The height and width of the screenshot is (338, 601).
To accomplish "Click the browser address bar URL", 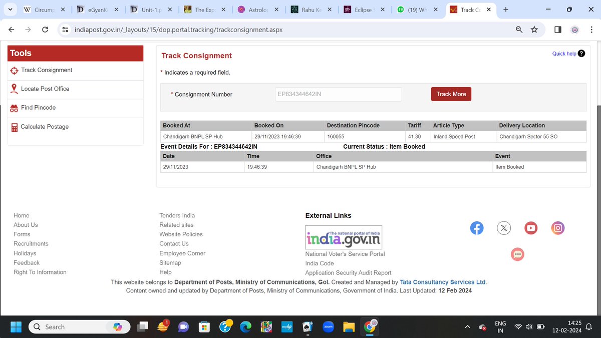I will tap(178, 30).
